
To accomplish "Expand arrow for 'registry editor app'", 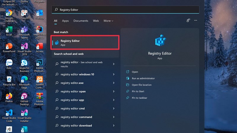I will pos(114,100).
